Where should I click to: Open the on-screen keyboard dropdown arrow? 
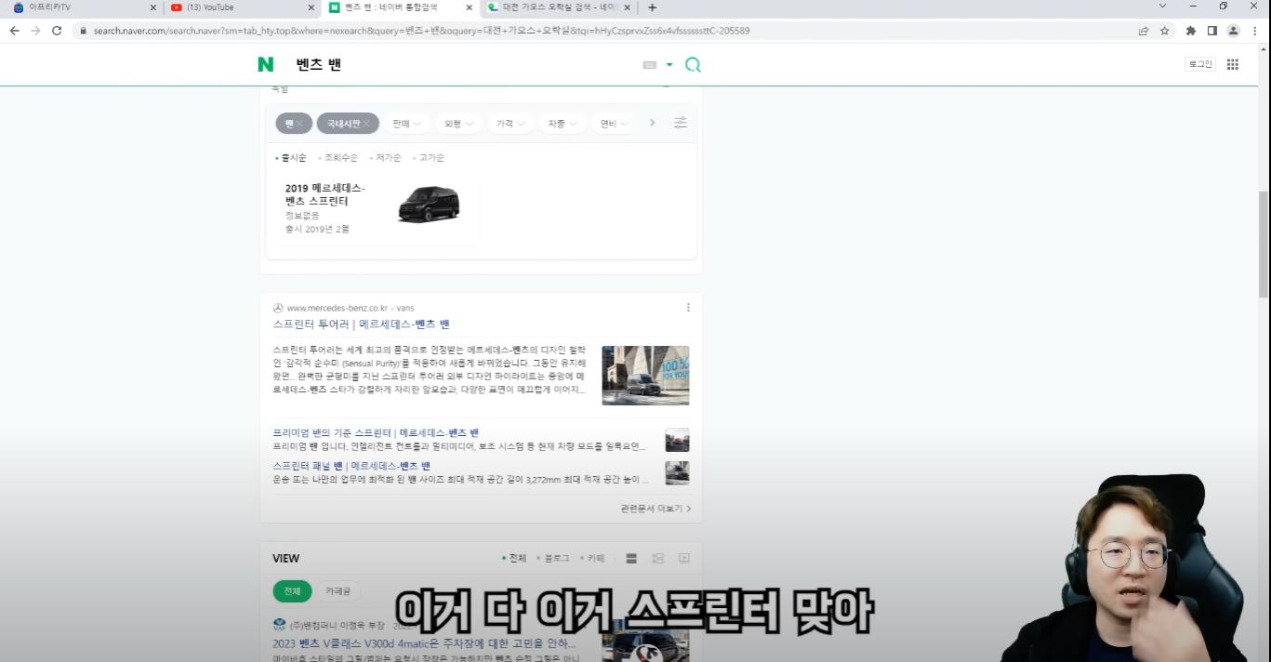pos(669,65)
